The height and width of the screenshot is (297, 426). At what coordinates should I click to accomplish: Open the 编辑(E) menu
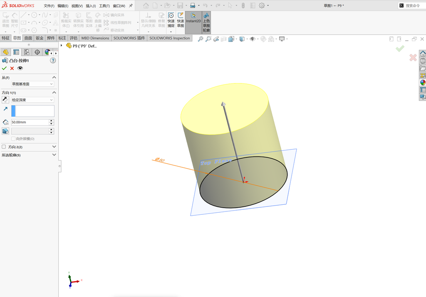click(x=63, y=6)
